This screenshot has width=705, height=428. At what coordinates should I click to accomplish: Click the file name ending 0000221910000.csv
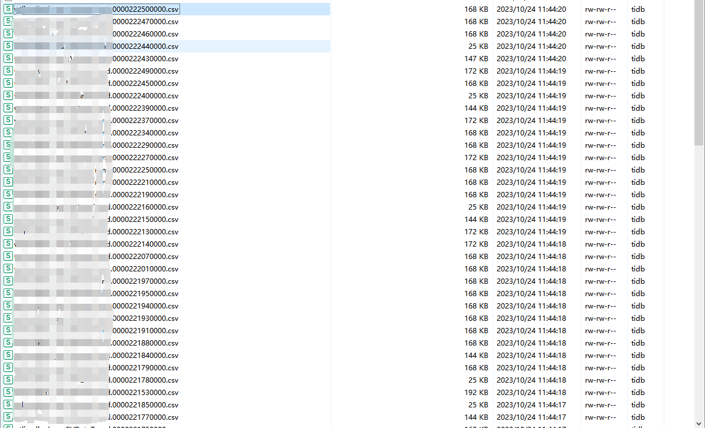coord(144,330)
